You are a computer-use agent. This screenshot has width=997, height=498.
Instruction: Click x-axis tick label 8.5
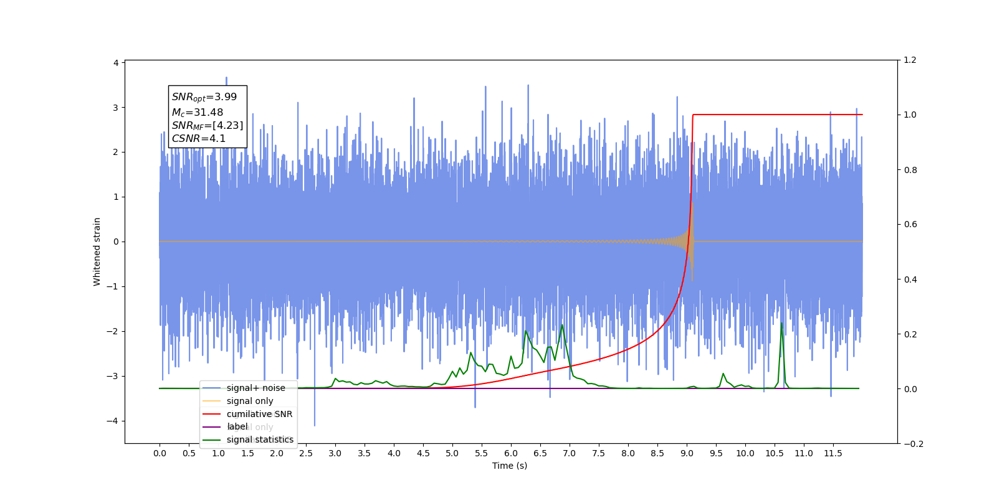point(657,453)
